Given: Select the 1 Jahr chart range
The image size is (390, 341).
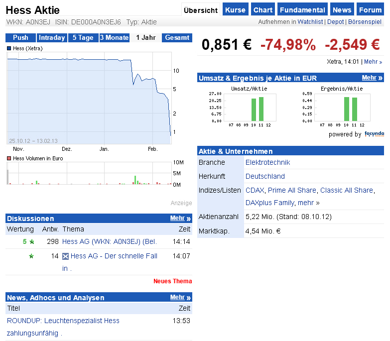Looking at the screenshot, I should (x=146, y=37).
